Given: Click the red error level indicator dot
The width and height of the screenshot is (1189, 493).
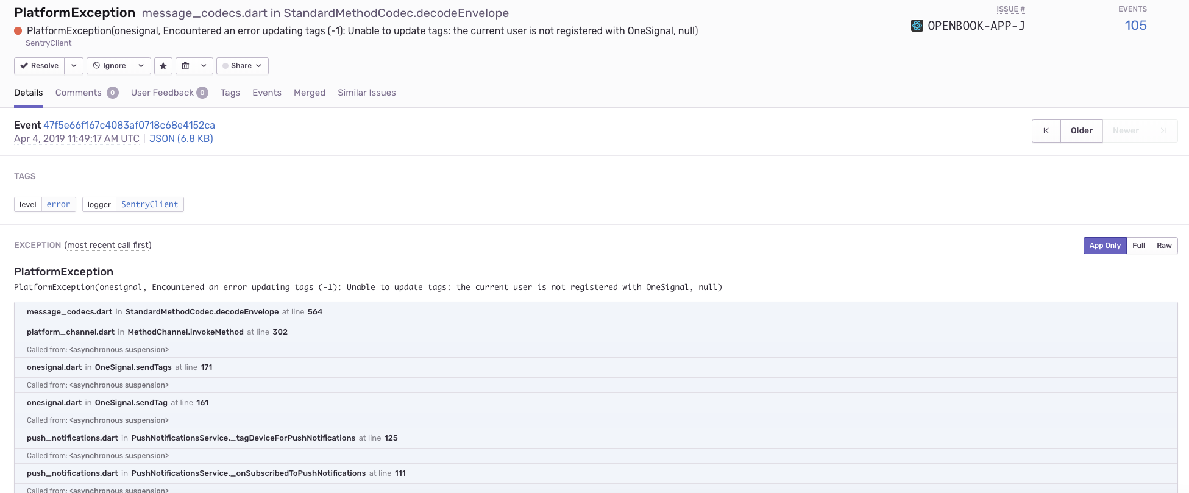Looking at the screenshot, I should click(18, 31).
